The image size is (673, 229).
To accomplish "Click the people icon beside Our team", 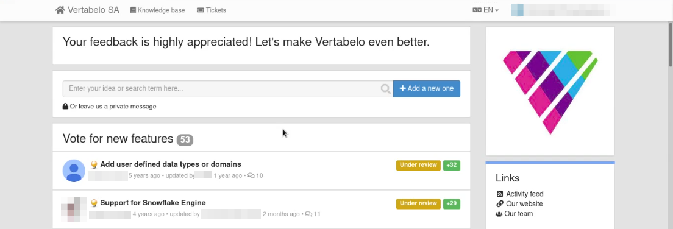I will (x=499, y=214).
